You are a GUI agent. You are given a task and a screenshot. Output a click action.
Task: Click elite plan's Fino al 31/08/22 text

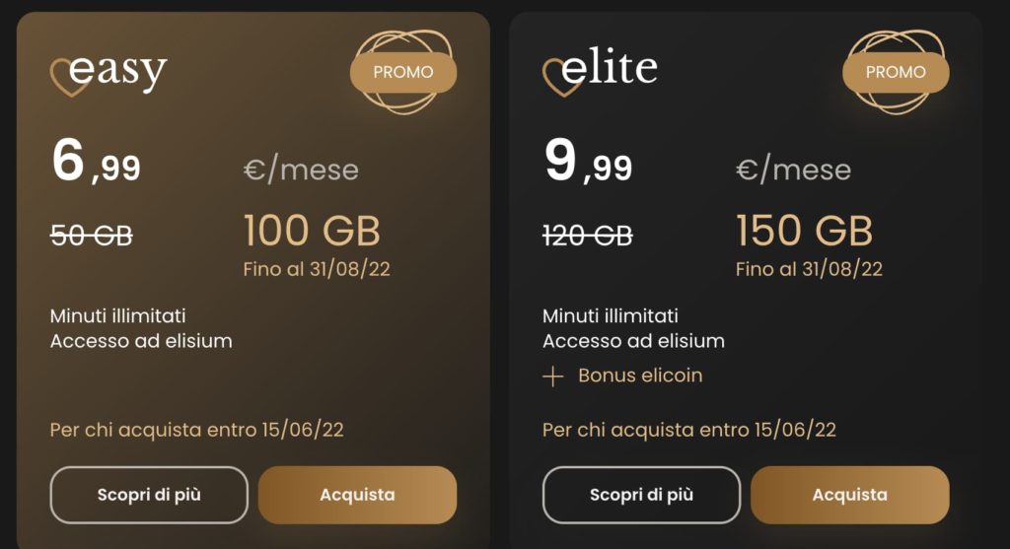tap(809, 269)
